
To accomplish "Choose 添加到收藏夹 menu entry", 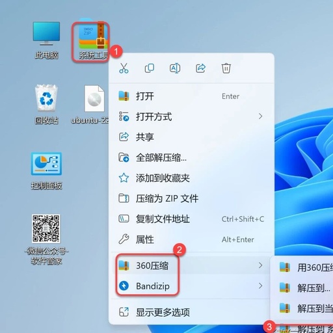I will [x=191, y=178].
